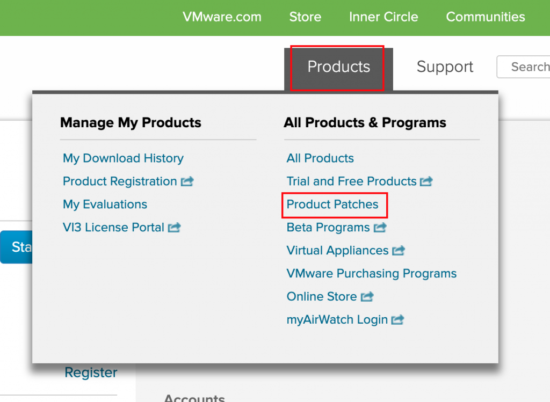Go to Inner Circle link

tap(383, 17)
